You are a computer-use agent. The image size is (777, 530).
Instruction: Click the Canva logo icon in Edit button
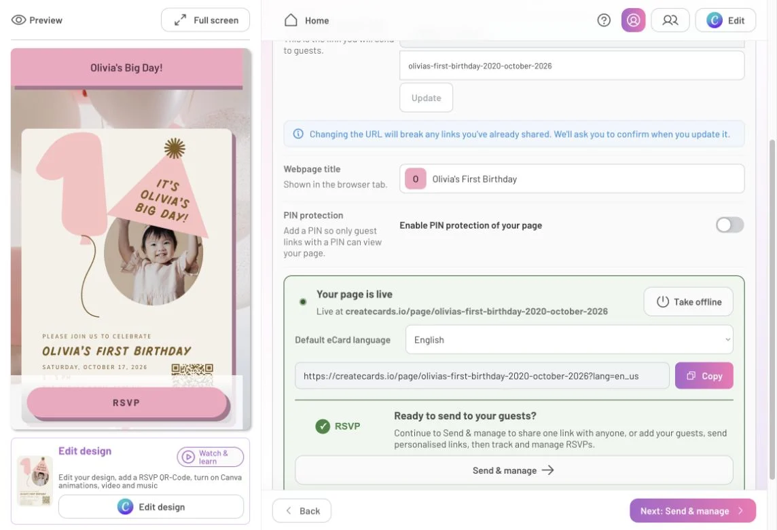(714, 20)
